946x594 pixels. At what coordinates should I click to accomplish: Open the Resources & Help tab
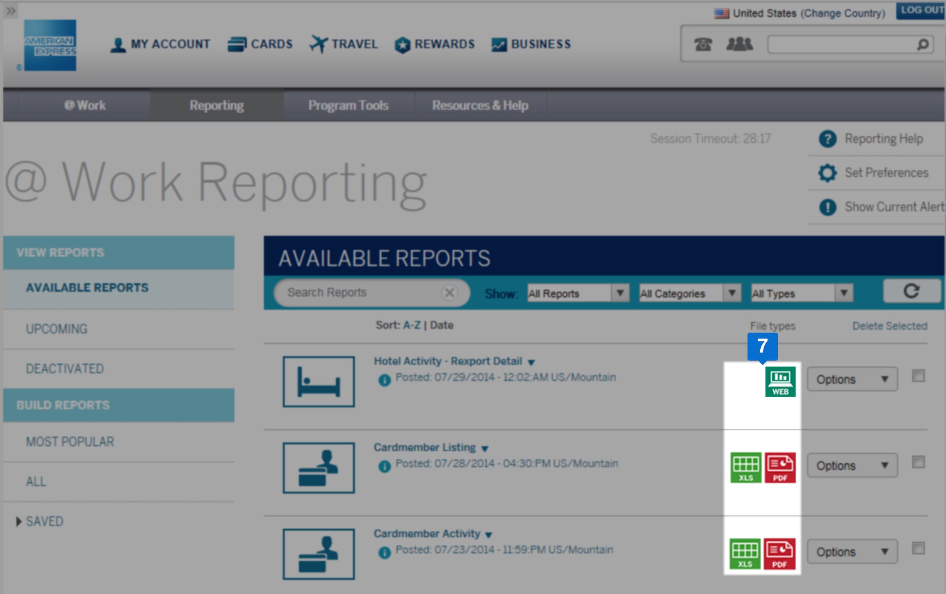click(480, 105)
